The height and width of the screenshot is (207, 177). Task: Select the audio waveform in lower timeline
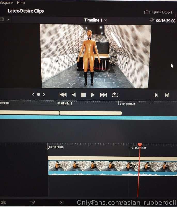pos(113,173)
